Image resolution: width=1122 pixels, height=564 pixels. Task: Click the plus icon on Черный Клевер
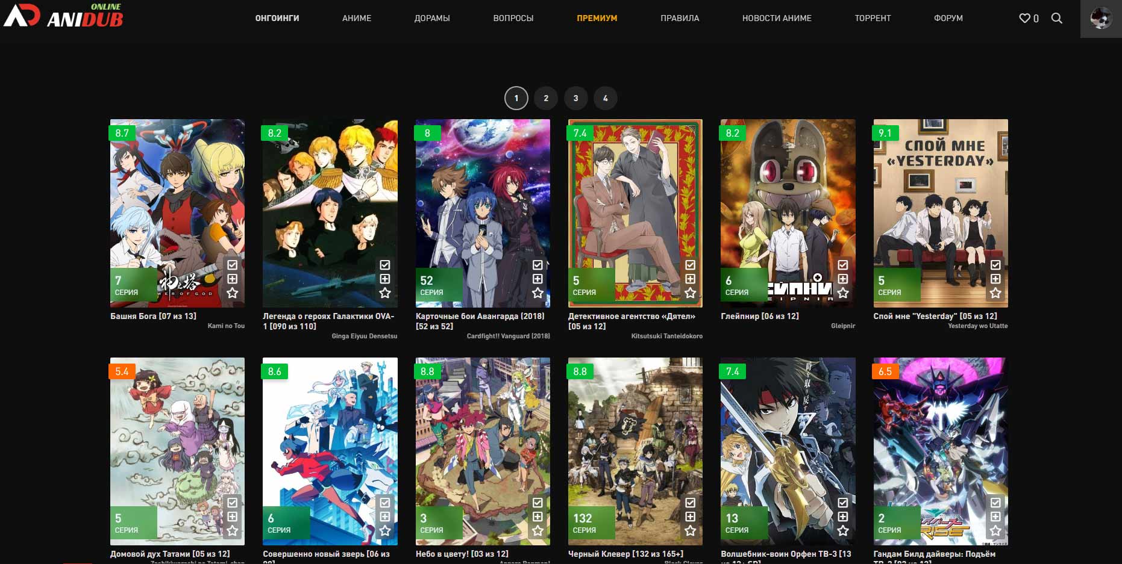(x=691, y=516)
